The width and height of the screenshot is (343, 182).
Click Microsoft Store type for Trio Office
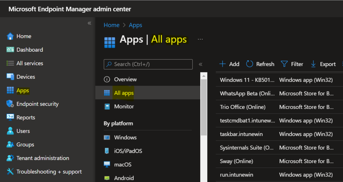click(306, 107)
